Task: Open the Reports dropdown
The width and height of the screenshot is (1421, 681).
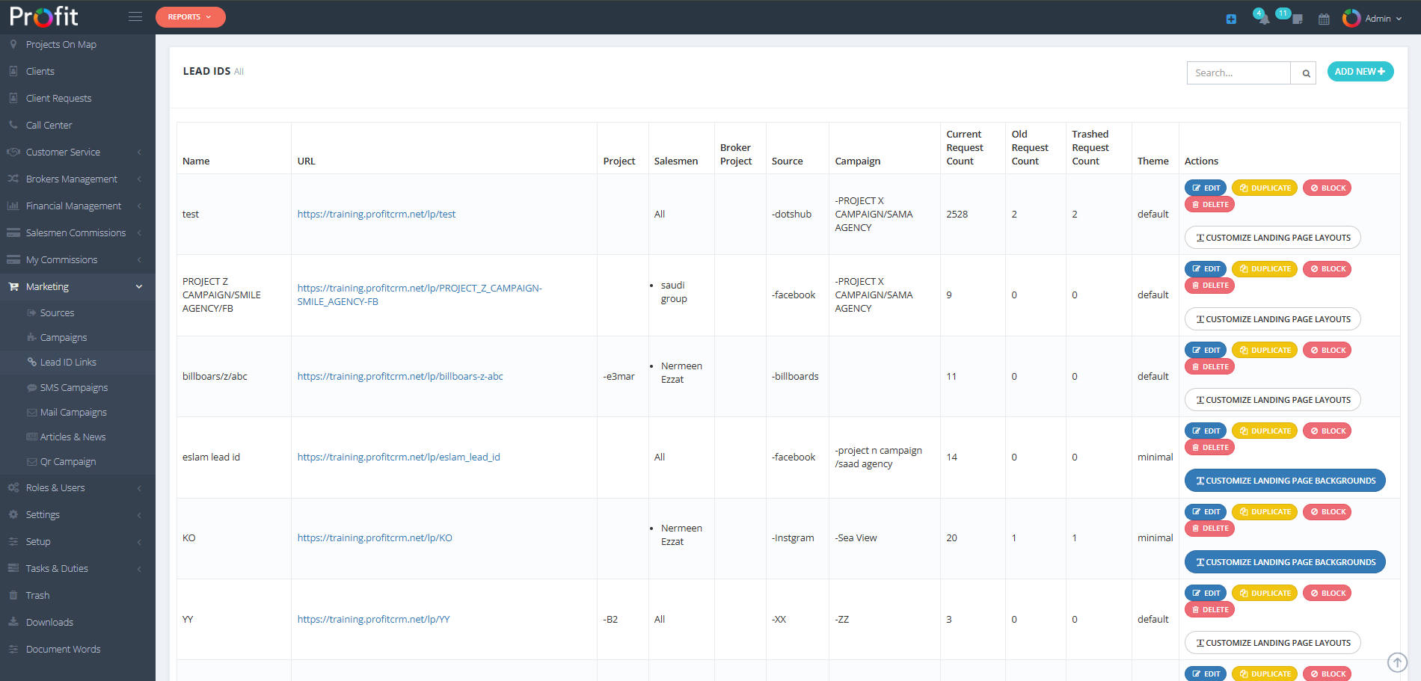Action: [190, 17]
